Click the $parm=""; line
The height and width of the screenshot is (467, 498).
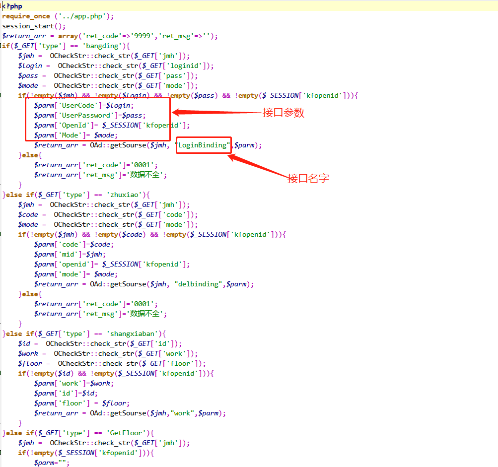[52, 463]
